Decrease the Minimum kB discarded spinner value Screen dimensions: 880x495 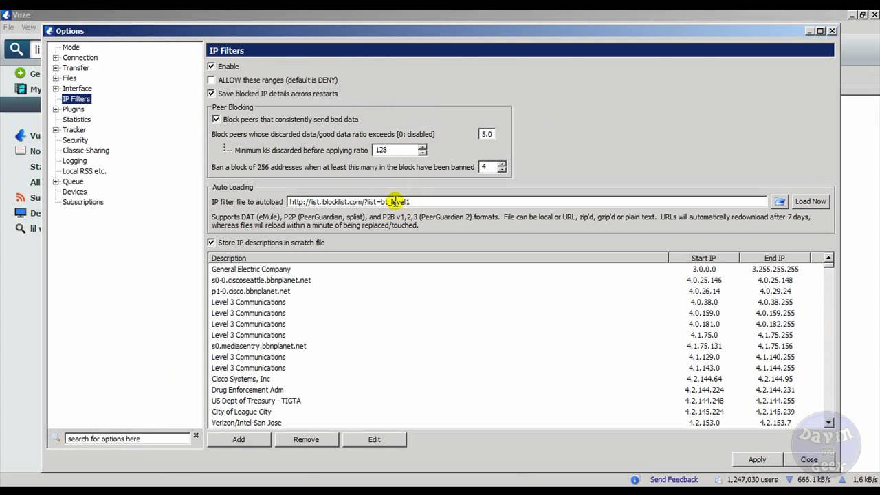click(x=422, y=153)
